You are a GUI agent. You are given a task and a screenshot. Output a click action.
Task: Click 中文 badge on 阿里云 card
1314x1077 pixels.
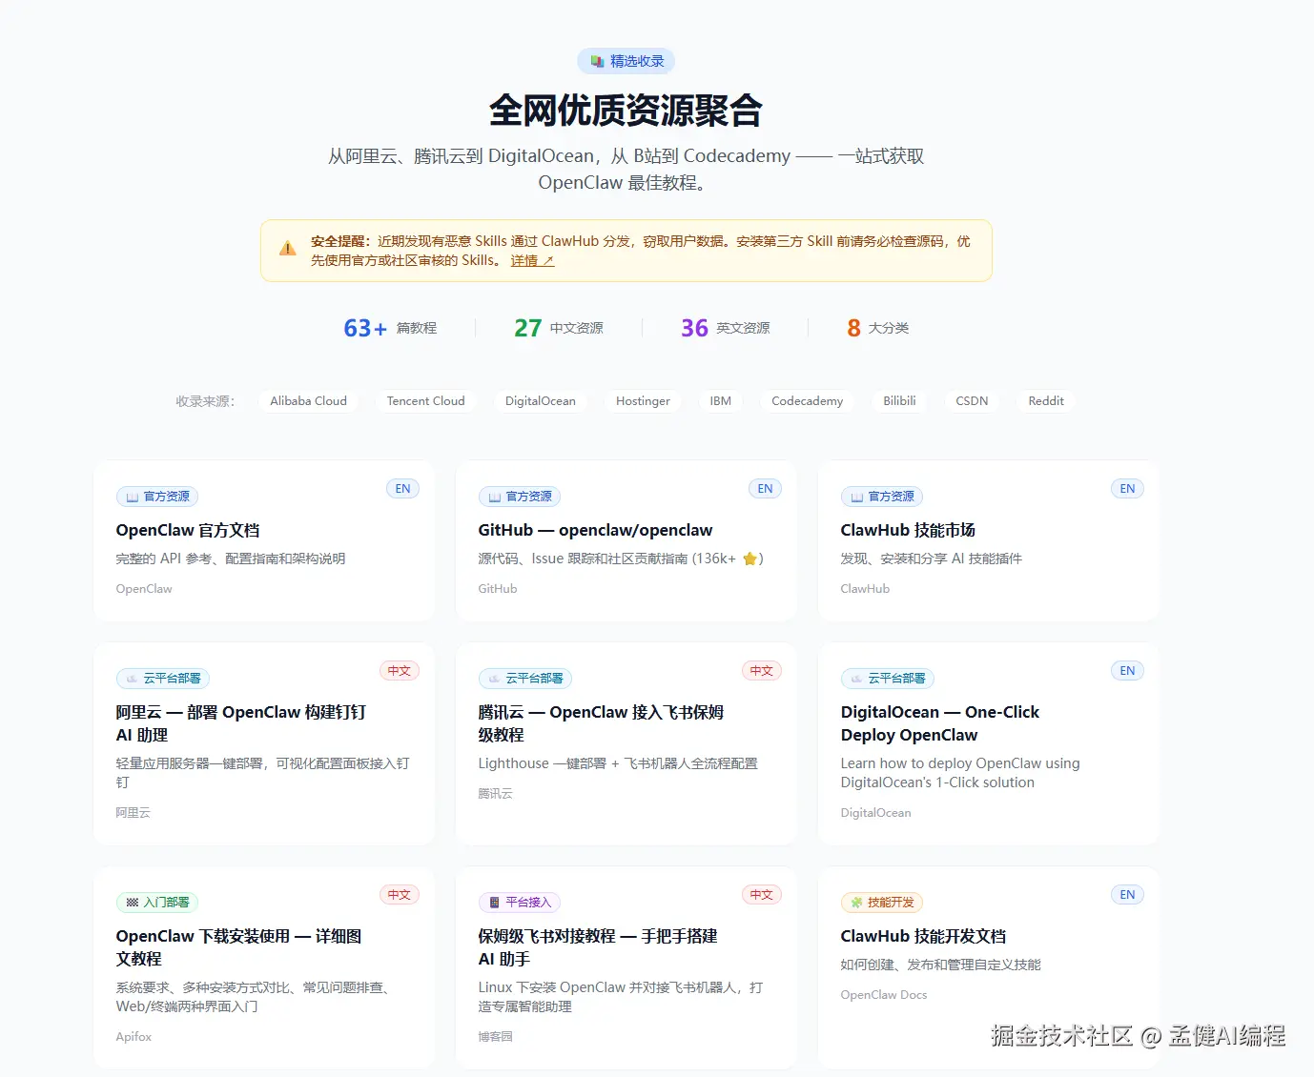click(400, 671)
